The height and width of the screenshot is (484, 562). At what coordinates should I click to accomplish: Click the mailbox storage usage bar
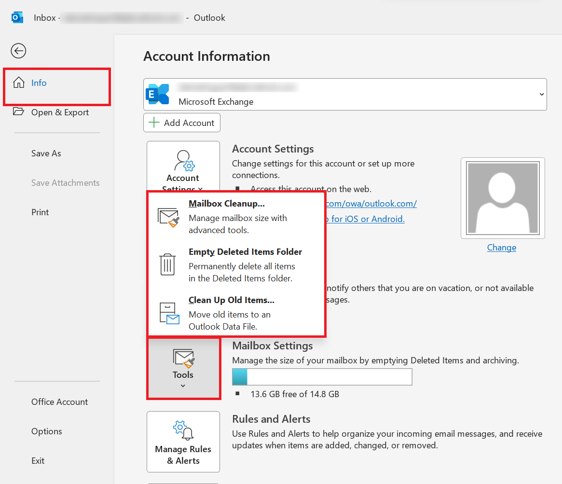point(322,377)
